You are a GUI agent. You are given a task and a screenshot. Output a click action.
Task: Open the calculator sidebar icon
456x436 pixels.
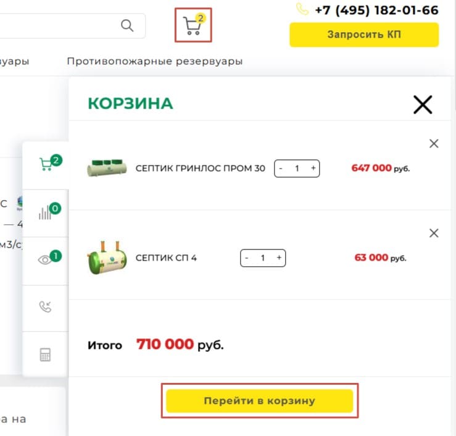point(46,355)
